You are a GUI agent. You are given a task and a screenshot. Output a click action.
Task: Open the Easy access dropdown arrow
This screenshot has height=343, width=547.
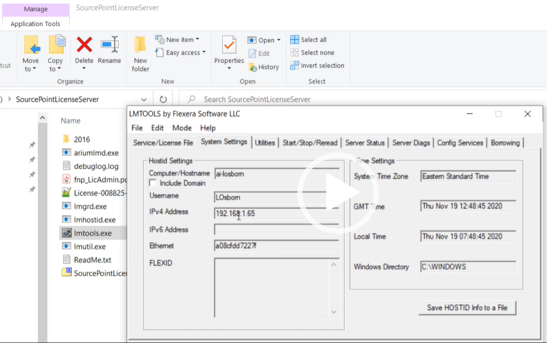pyautogui.click(x=204, y=52)
